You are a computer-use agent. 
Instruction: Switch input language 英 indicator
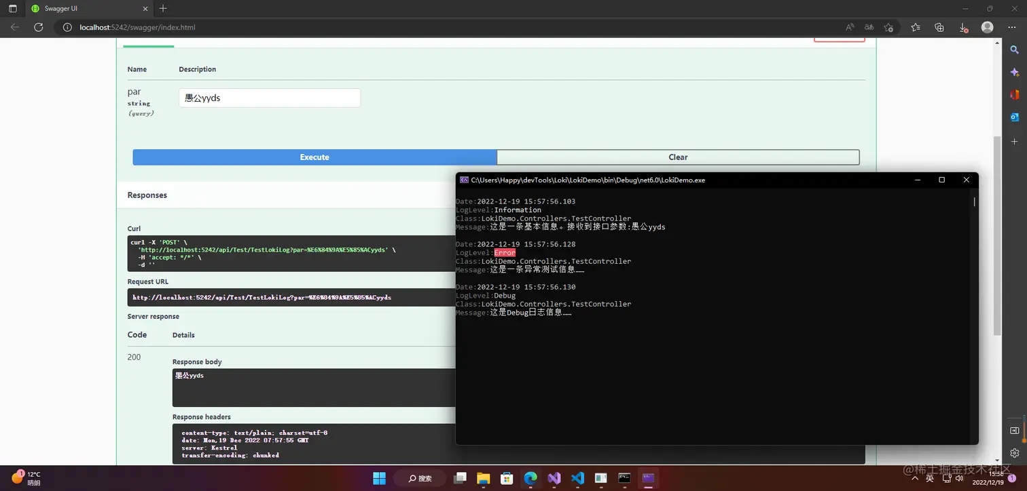(x=930, y=478)
